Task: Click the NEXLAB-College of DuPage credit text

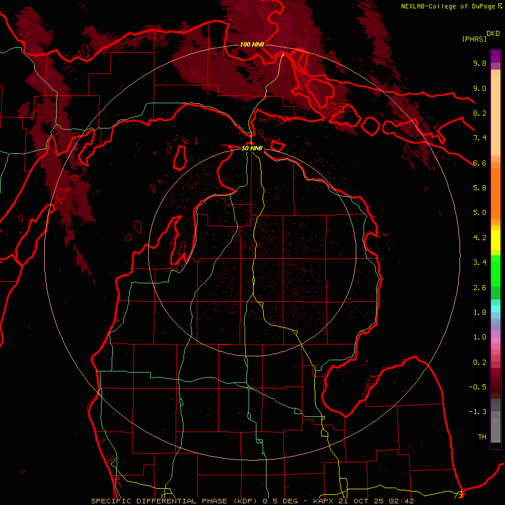Action: [x=448, y=6]
